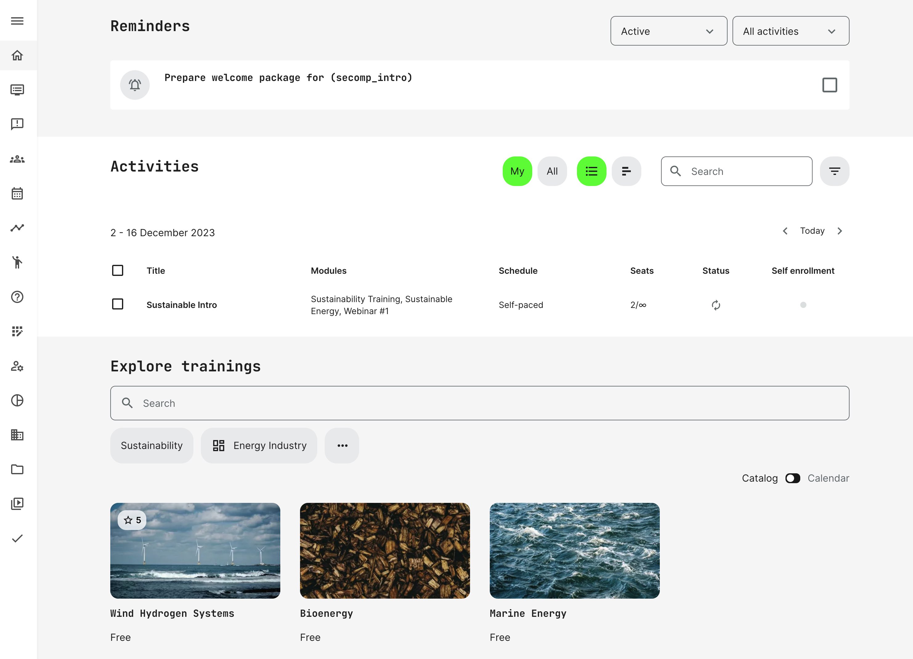Switch to timeline view icon
The image size is (913, 659).
click(626, 171)
